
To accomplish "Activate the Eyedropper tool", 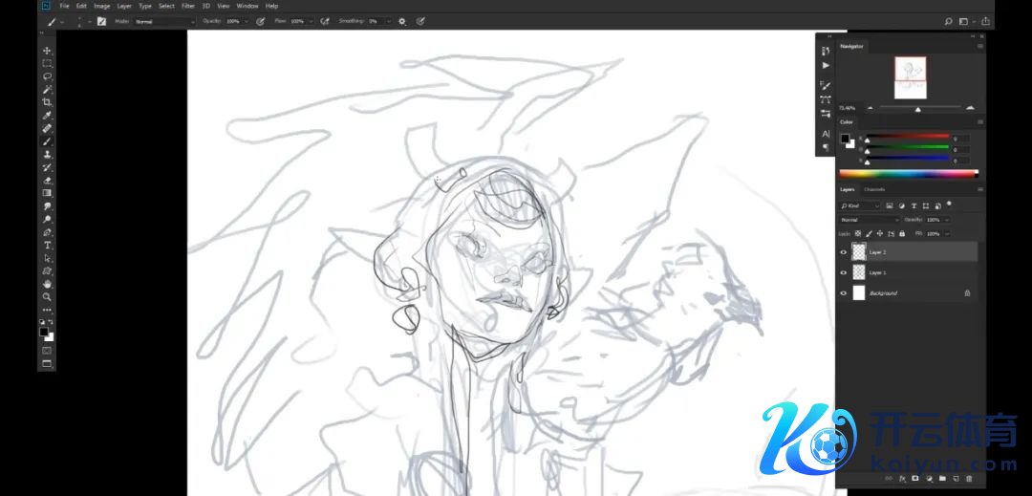I will [x=47, y=115].
